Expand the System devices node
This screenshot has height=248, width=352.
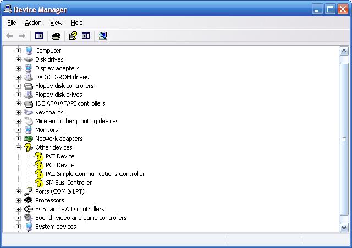18,227
